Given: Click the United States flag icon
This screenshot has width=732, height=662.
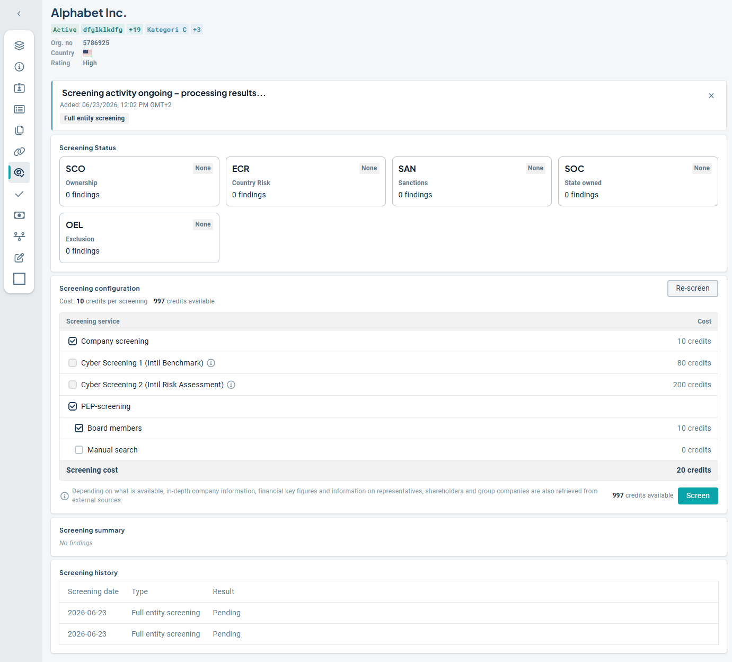Looking at the screenshot, I should click(x=87, y=53).
